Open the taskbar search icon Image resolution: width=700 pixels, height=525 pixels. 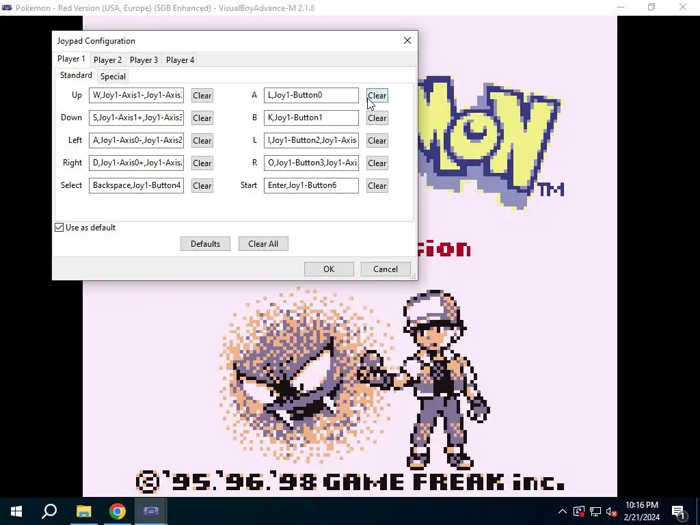(49, 511)
